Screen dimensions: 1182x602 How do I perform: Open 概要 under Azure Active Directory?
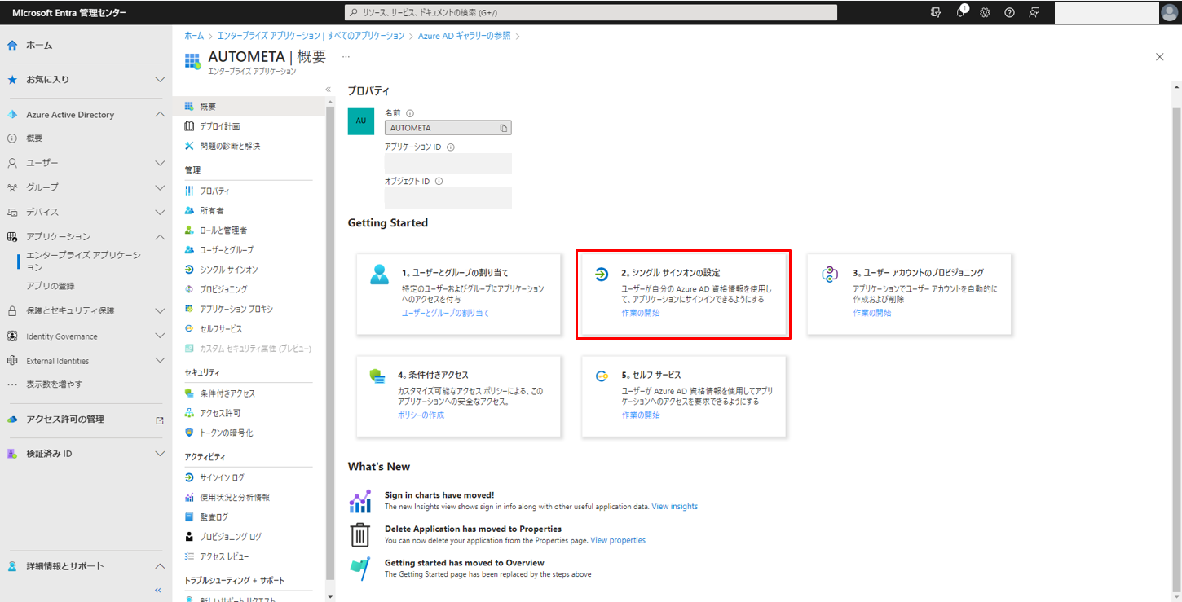tap(34, 138)
